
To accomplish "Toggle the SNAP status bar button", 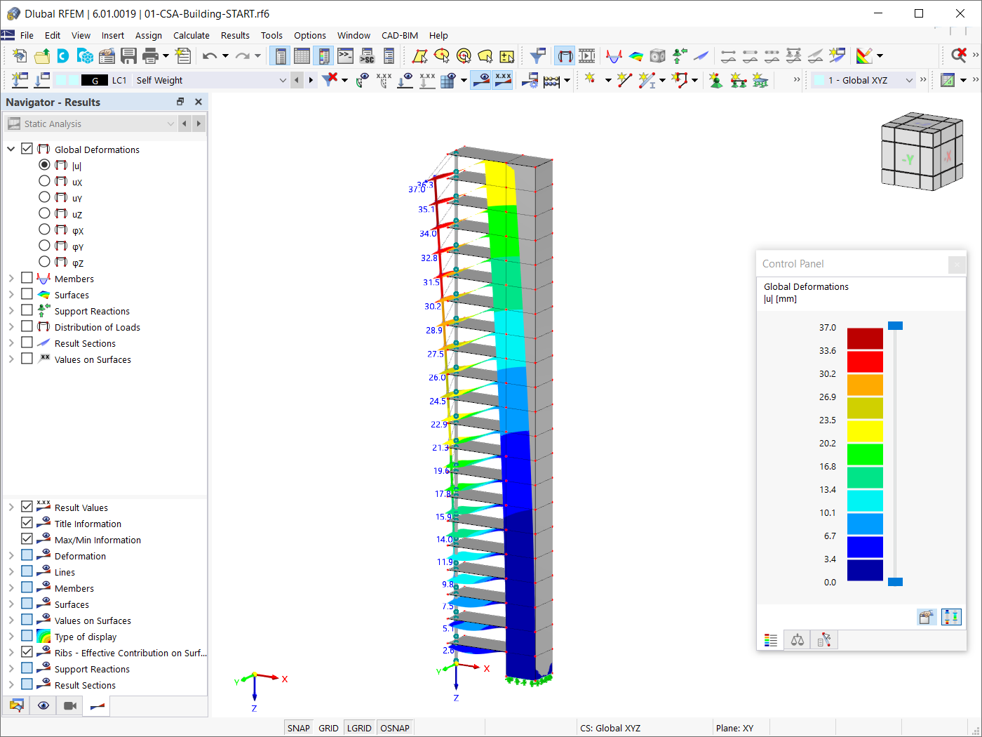I will pyautogui.click(x=299, y=728).
